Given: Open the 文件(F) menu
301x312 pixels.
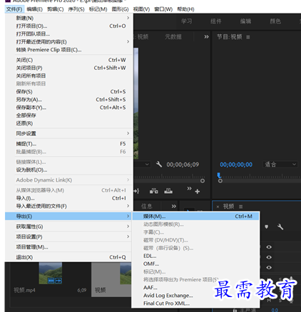Looking at the screenshot, I should tap(14, 9).
